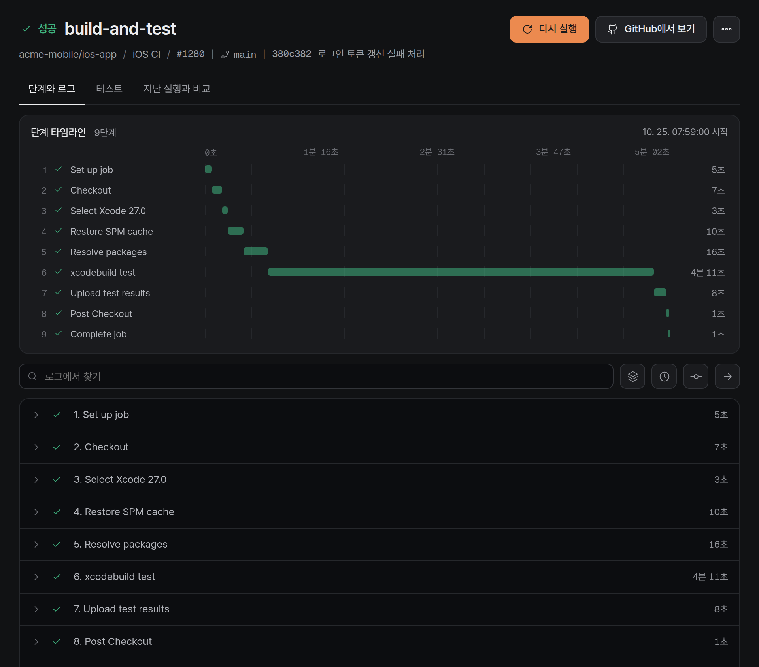Screen dimensions: 759x667
Task: Focus the 로그에서 찾기 search field
Action: tap(316, 376)
